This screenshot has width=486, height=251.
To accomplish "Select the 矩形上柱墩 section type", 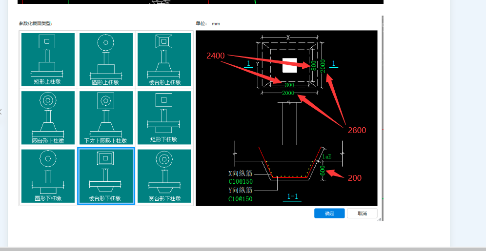I will (x=48, y=59).
